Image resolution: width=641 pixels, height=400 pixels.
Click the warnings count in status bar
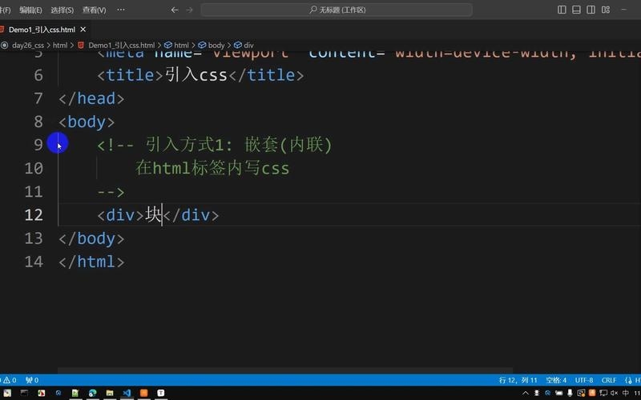10,381
